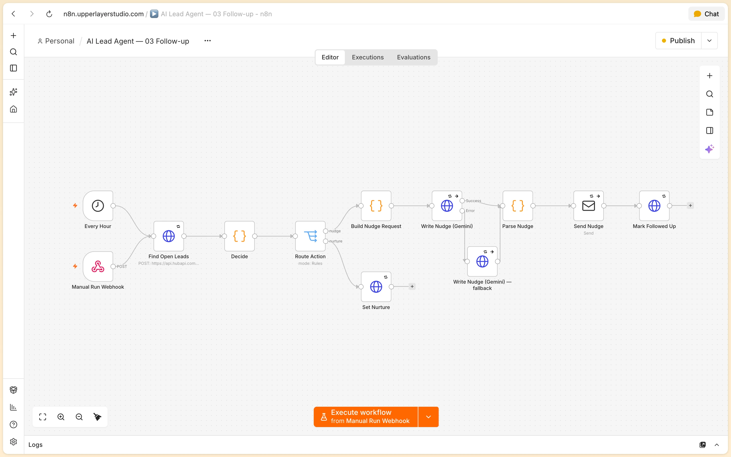Zoom in on the canvas
Viewport: 731px width, 457px height.
pyautogui.click(x=61, y=417)
